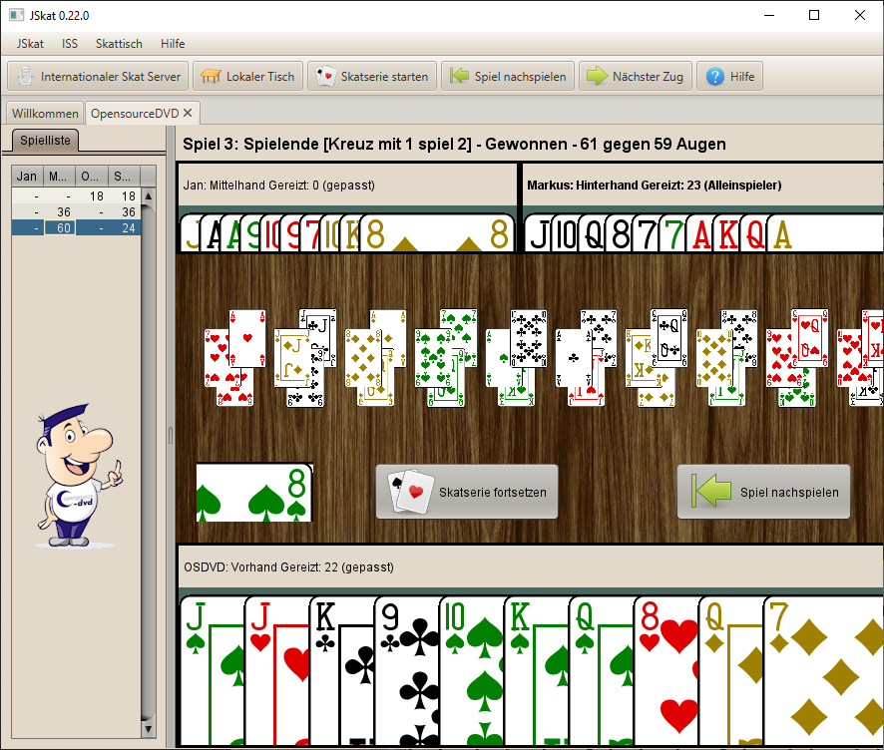The width and height of the screenshot is (884, 750).
Task: Open the Skattisch menu
Action: click(119, 44)
